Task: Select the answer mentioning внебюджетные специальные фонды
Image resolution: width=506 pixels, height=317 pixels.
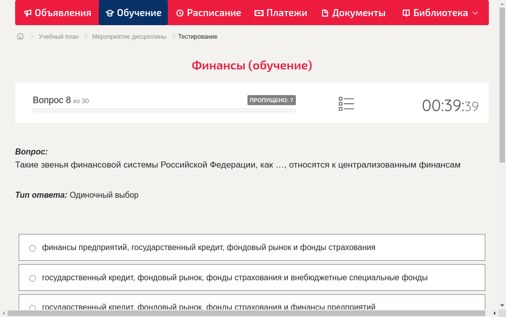Action: (x=32, y=278)
